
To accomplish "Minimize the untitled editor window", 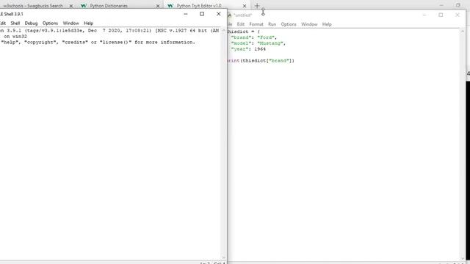I will 424,15.
